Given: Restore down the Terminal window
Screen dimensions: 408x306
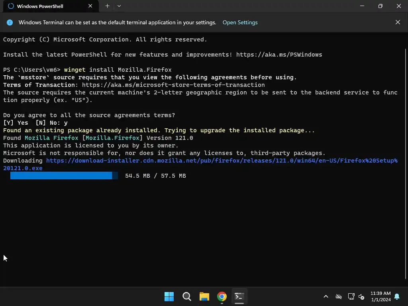Looking at the screenshot, I should (x=381, y=6).
